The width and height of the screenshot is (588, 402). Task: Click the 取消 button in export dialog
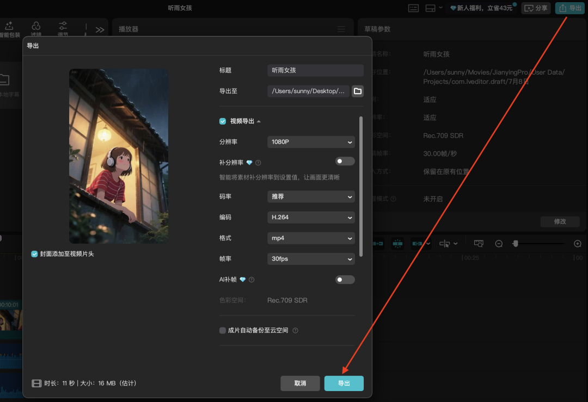click(300, 384)
